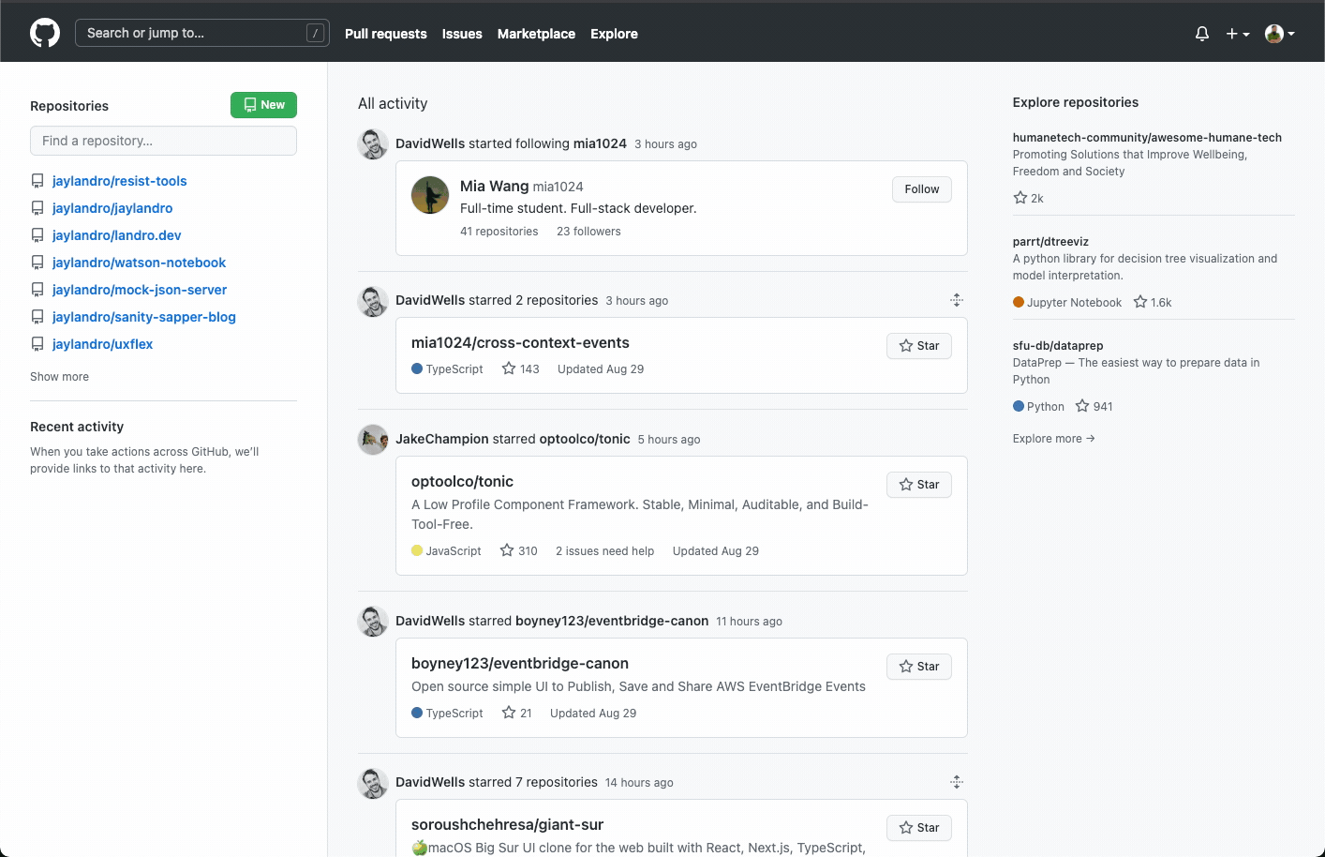Star the optoolco/tonic repository
The image size is (1325, 857).
tap(919, 485)
